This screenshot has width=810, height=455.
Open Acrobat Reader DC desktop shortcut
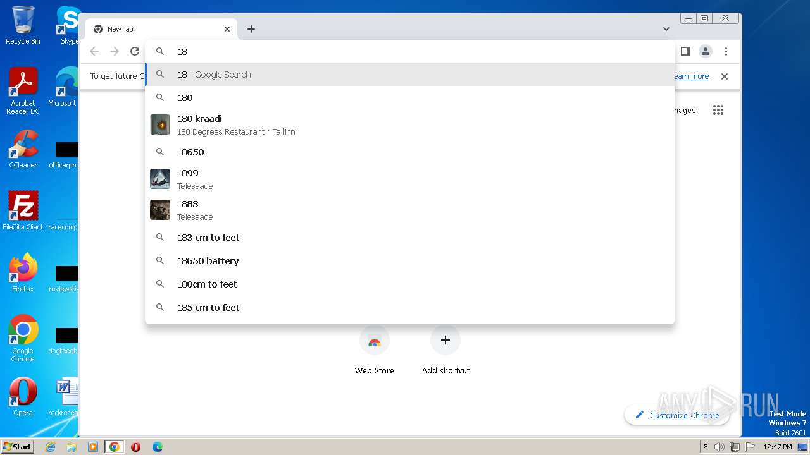[x=23, y=91]
